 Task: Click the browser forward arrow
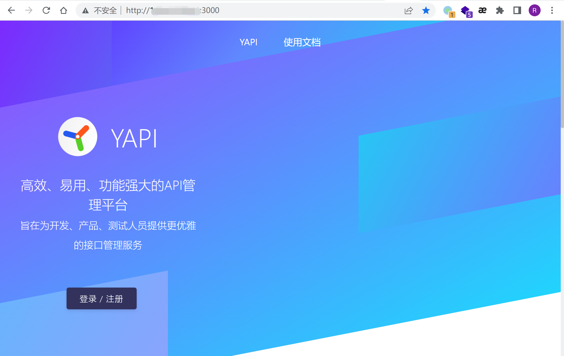(29, 10)
